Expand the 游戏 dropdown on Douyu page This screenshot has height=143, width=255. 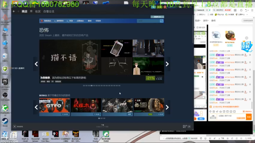click(206, 21)
